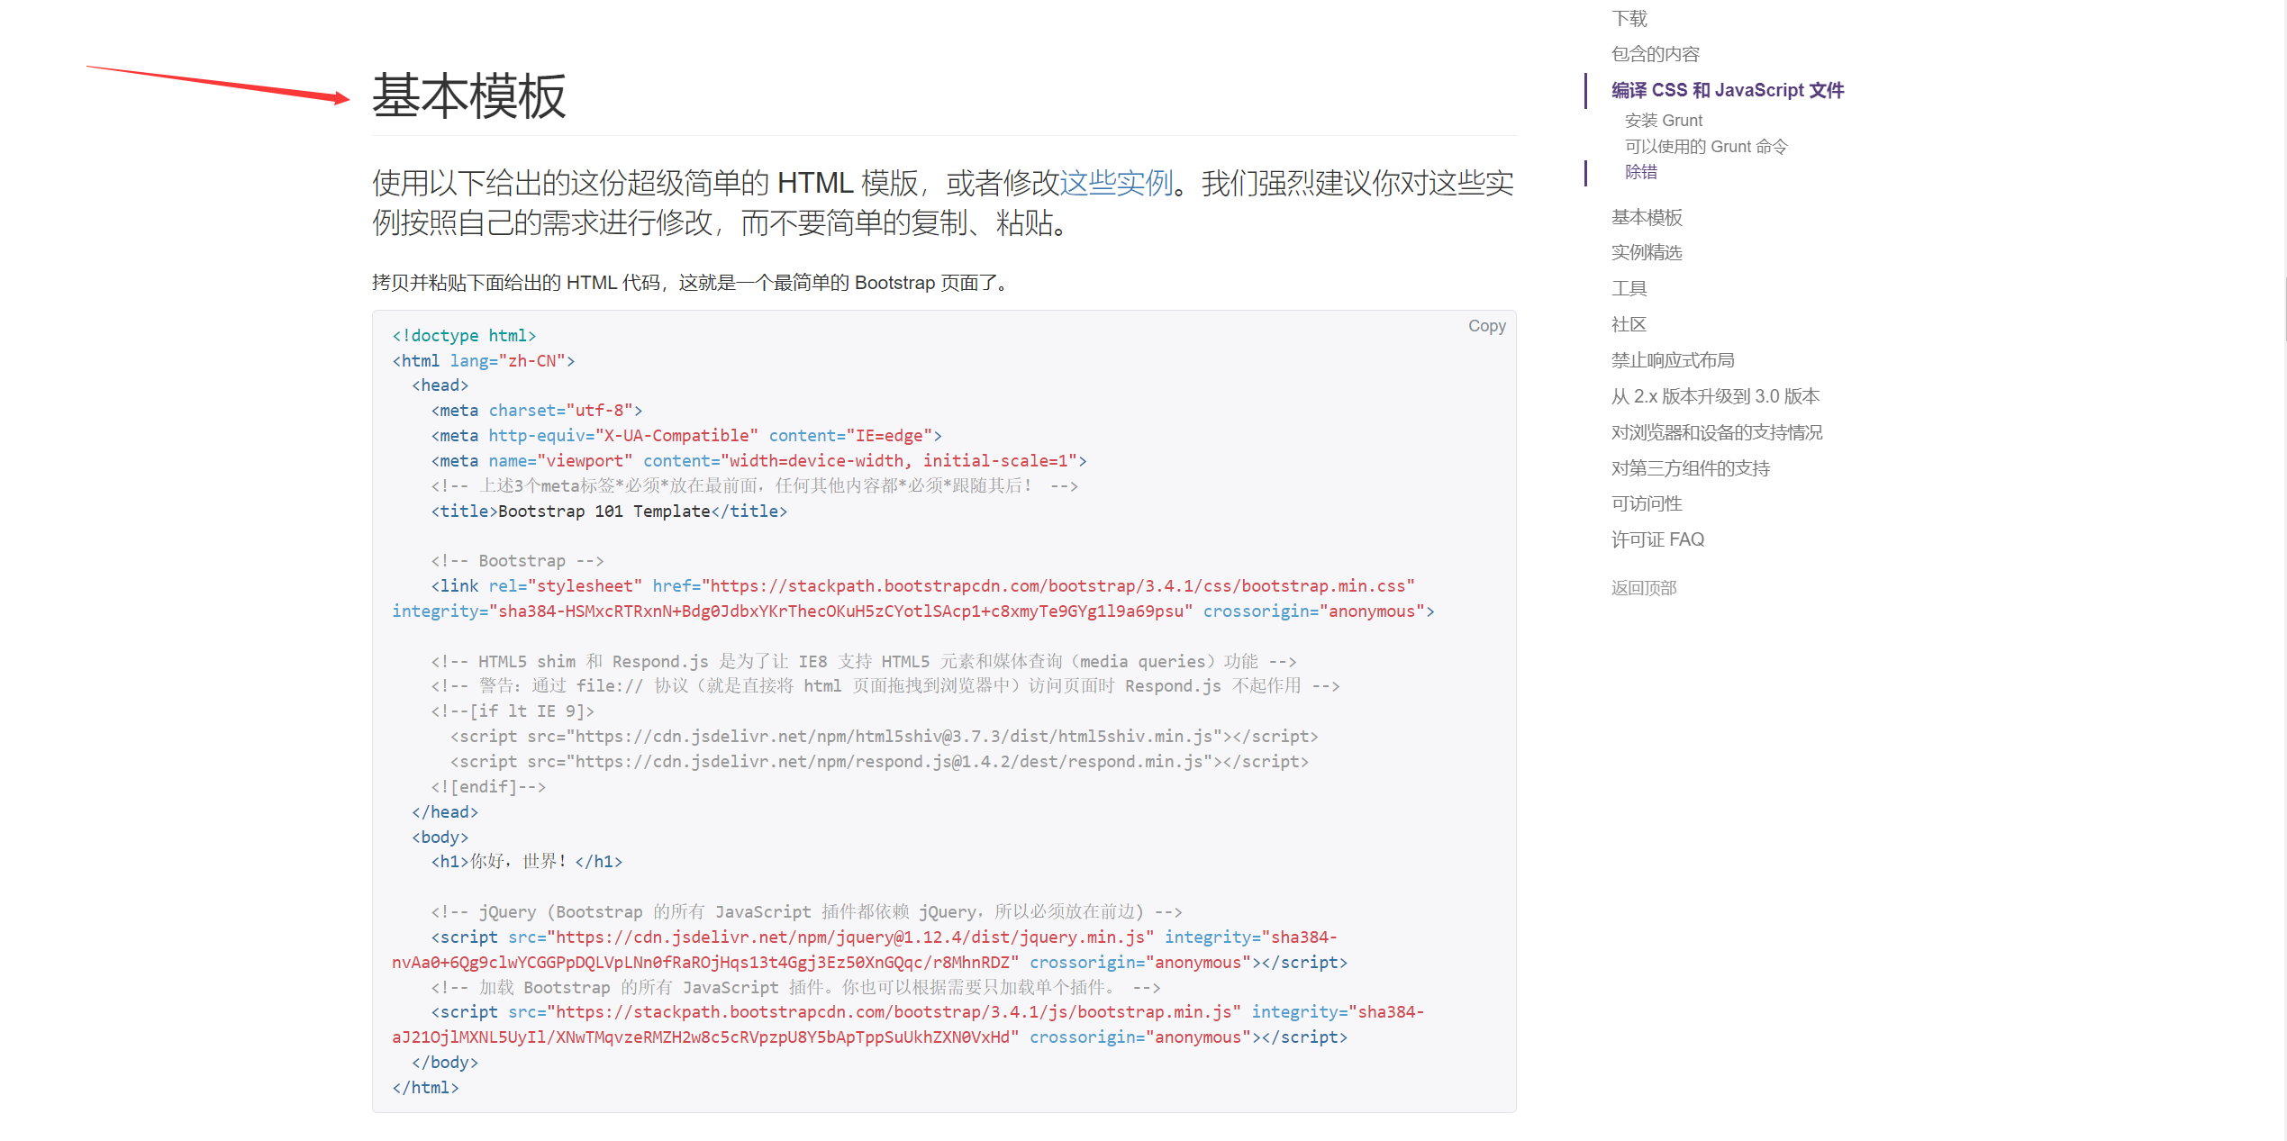The image size is (2287, 1141).
Task: Select 包含的内容 in sidebar navigation
Action: 1655,54
